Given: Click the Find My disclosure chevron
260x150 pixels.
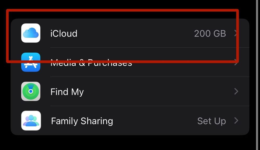Looking at the screenshot, I should click(x=236, y=91).
